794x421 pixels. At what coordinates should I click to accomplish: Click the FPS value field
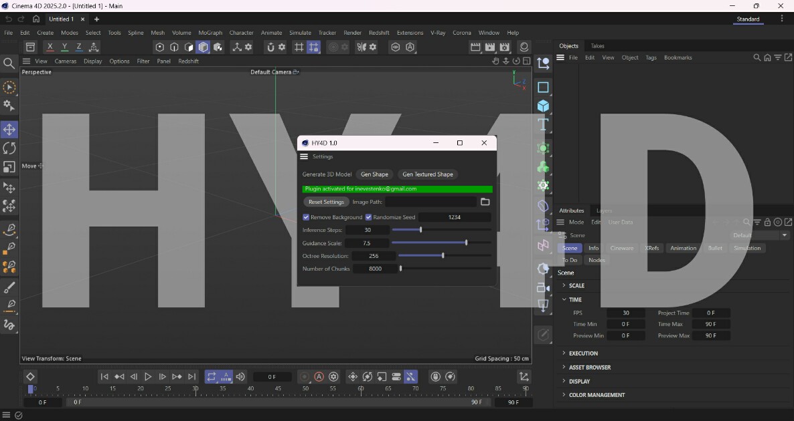point(626,313)
